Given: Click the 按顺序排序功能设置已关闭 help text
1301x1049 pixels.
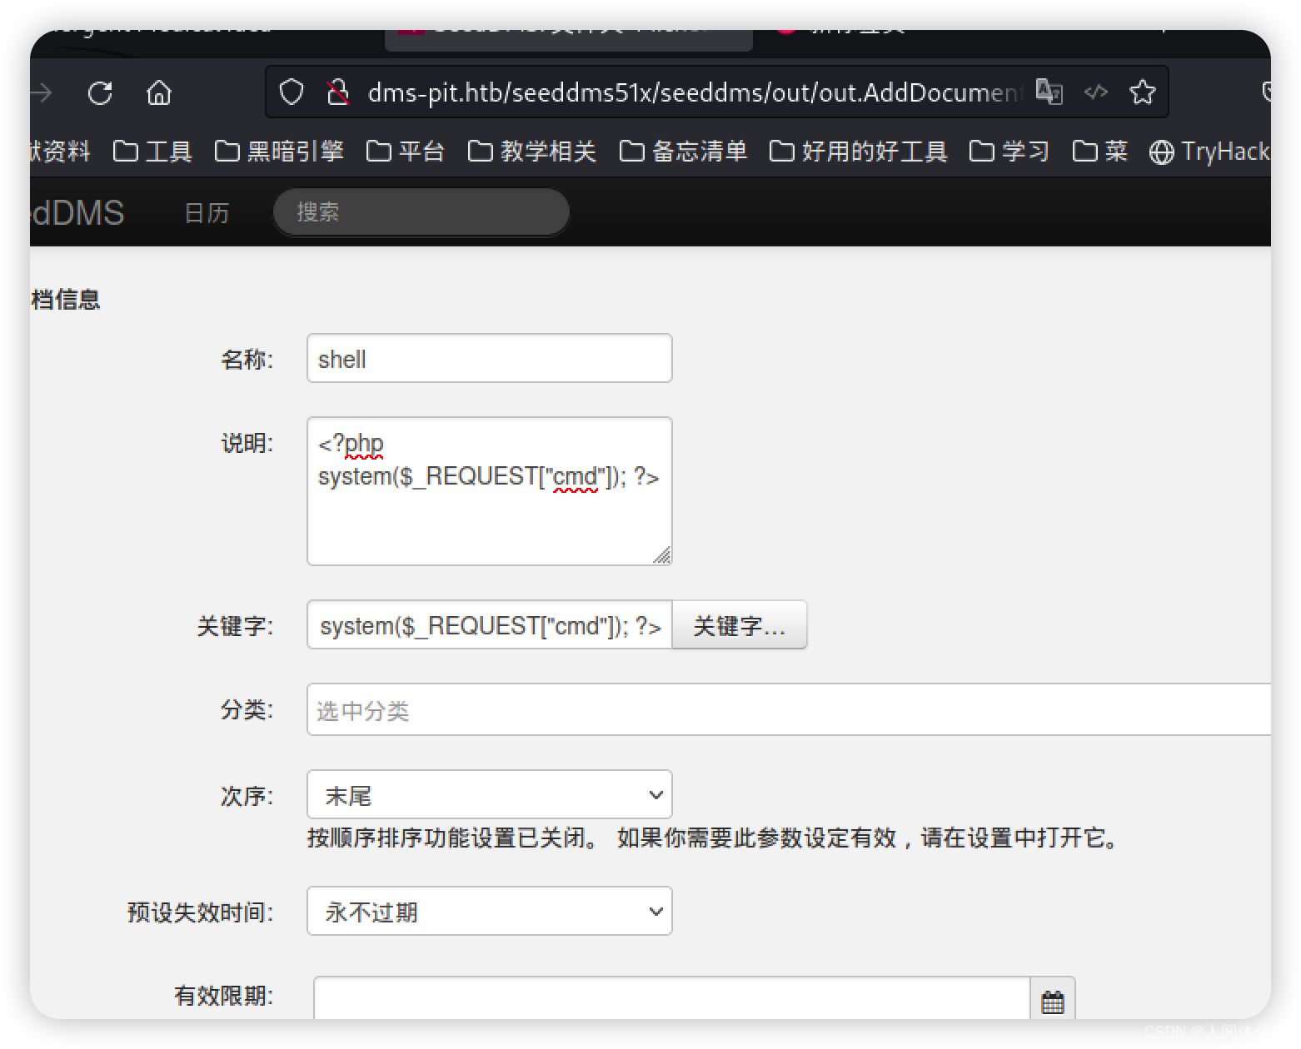Looking at the screenshot, I should (x=715, y=838).
